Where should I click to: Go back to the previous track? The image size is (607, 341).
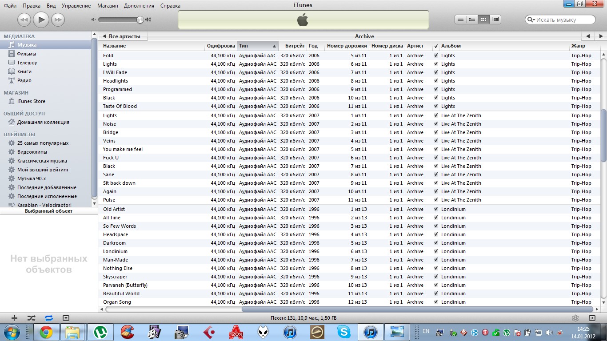[24, 20]
